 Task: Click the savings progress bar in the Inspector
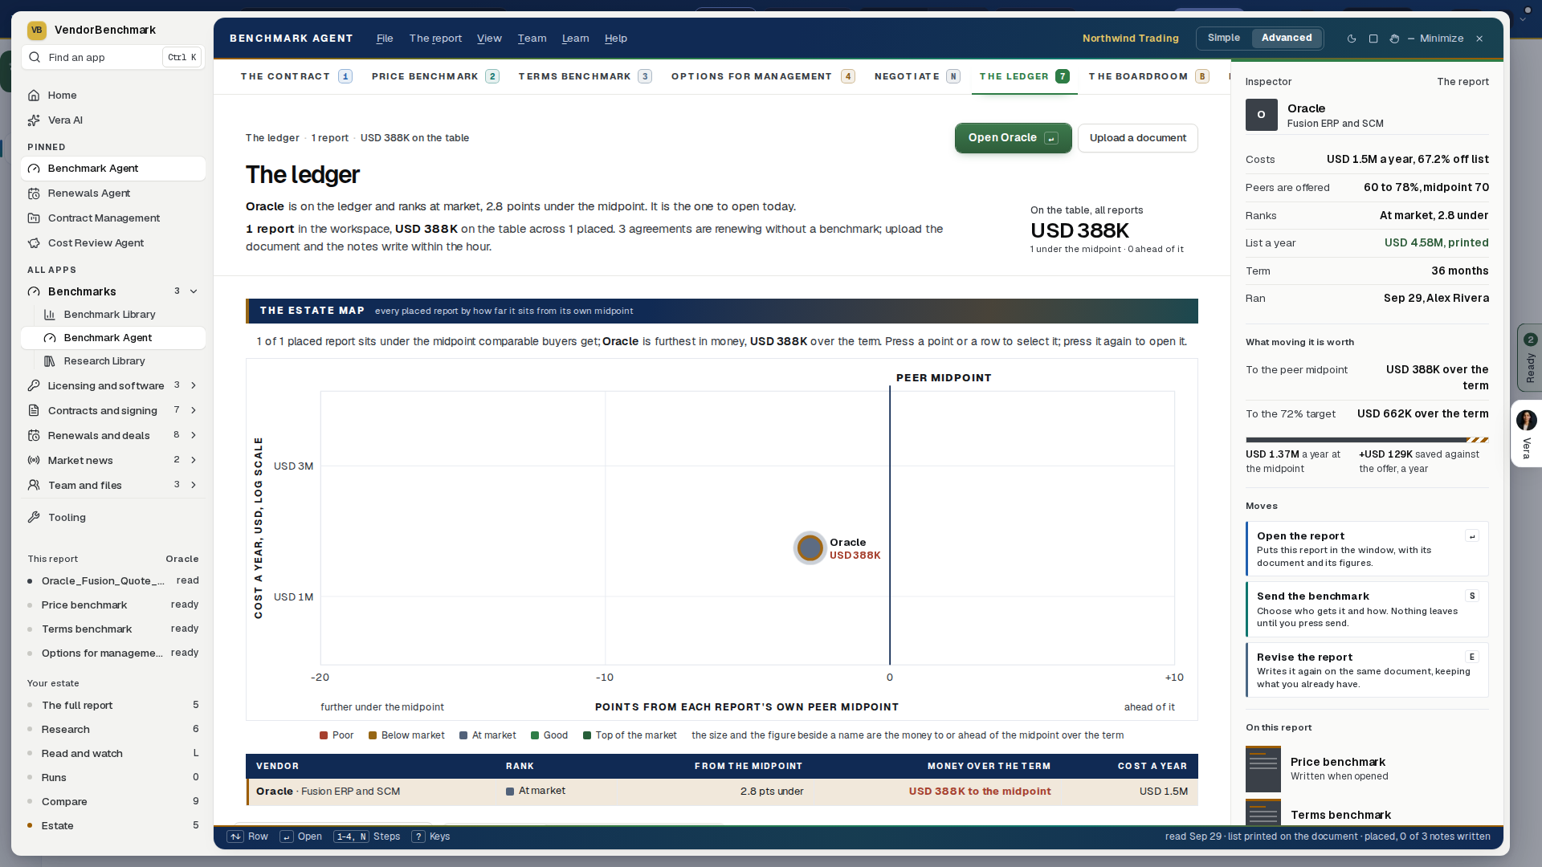tap(1367, 440)
